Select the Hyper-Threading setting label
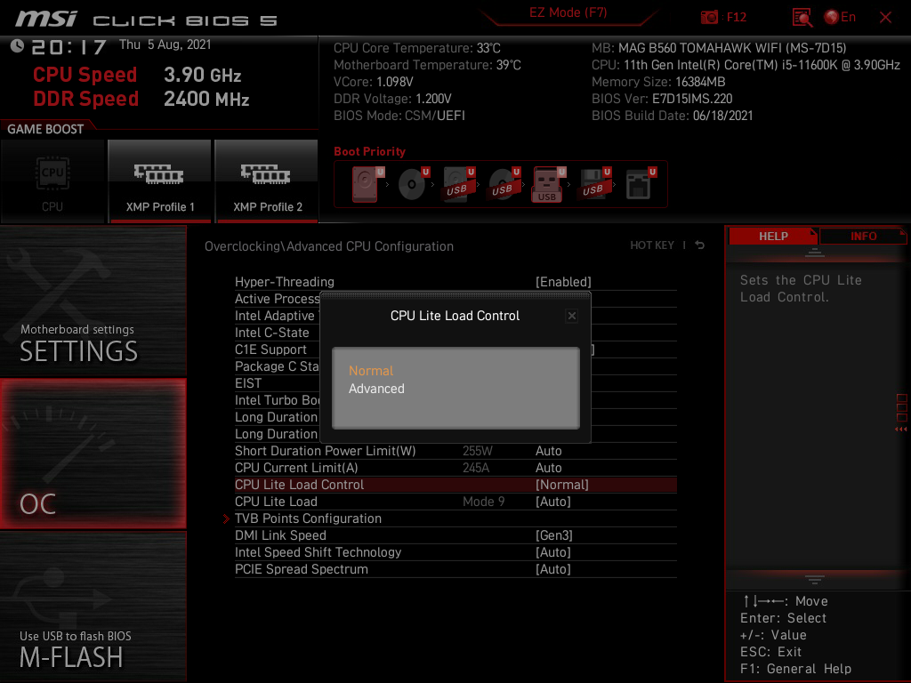 tap(284, 282)
